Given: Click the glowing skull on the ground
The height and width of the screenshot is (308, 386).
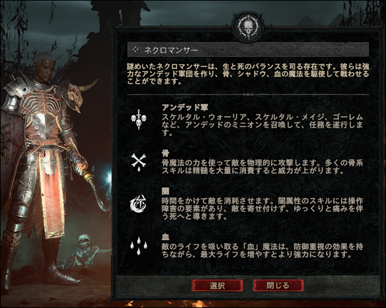Looking at the screenshot, I should [x=84, y=243].
